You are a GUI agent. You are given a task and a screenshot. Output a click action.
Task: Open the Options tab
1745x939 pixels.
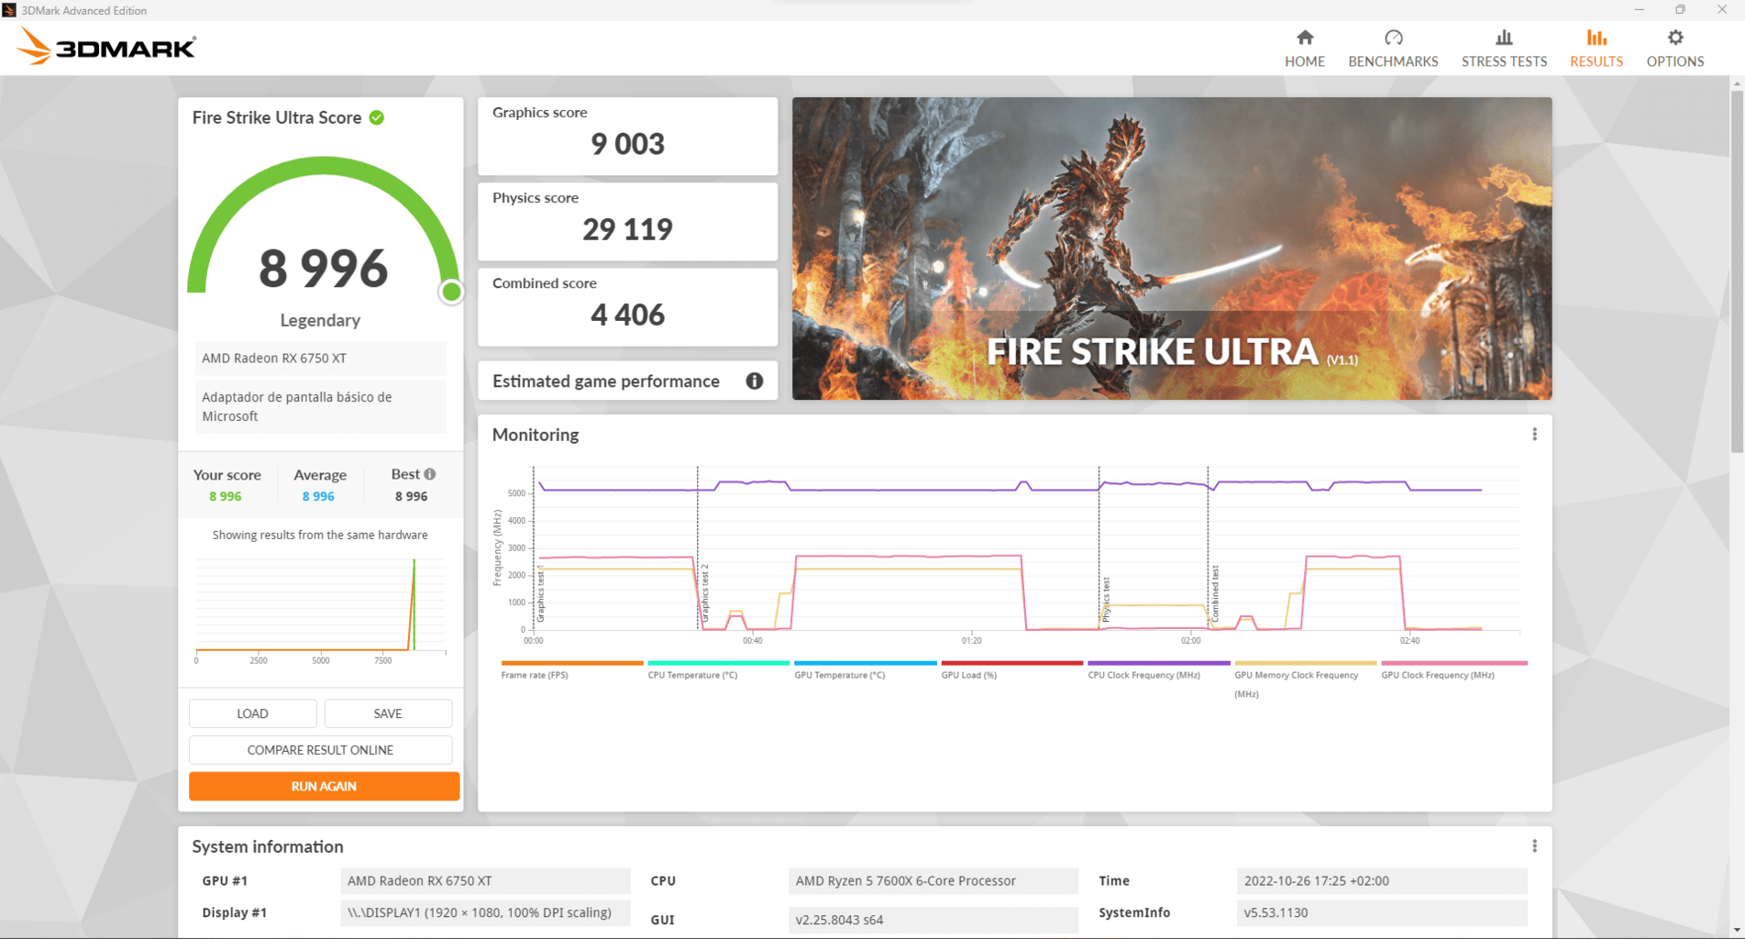pyautogui.click(x=1674, y=49)
